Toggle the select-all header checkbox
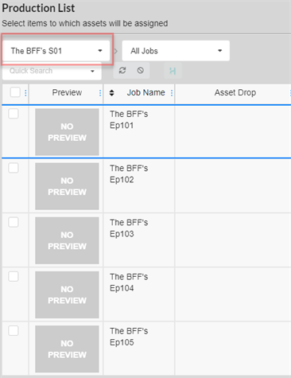 [x=15, y=92]
